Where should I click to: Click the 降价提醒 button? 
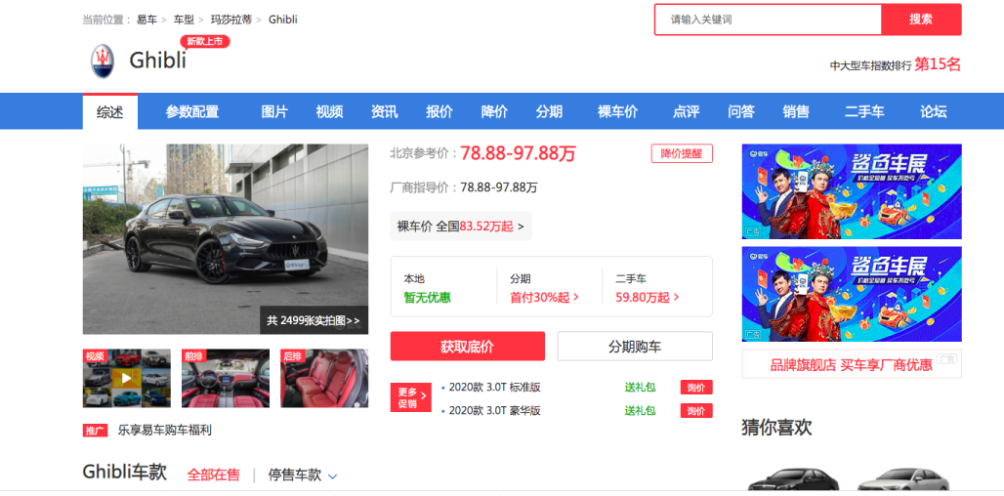point(682,153)
